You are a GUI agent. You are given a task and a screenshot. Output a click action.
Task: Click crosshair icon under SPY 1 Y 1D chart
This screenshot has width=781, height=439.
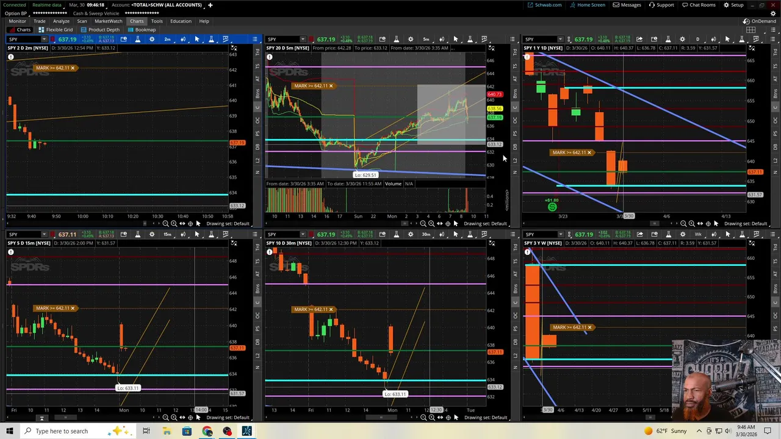[708, 223]
